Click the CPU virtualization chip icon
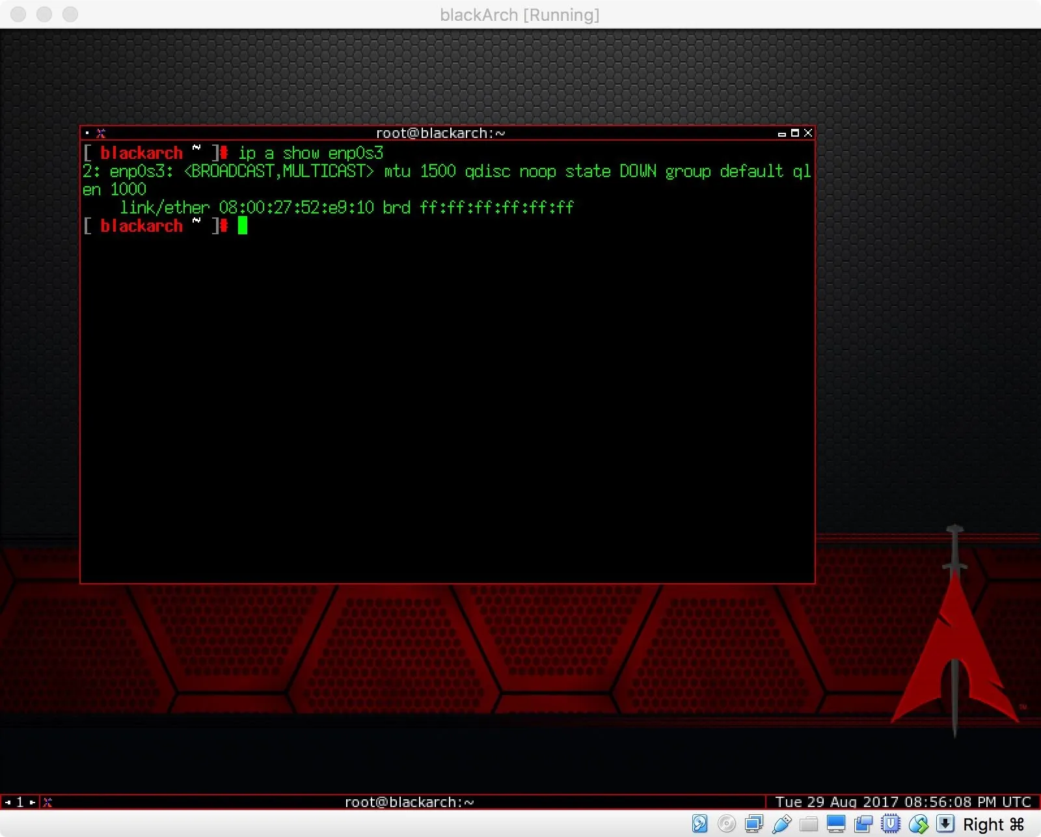This screenshot has height=837, width=1041. point(891,824)
